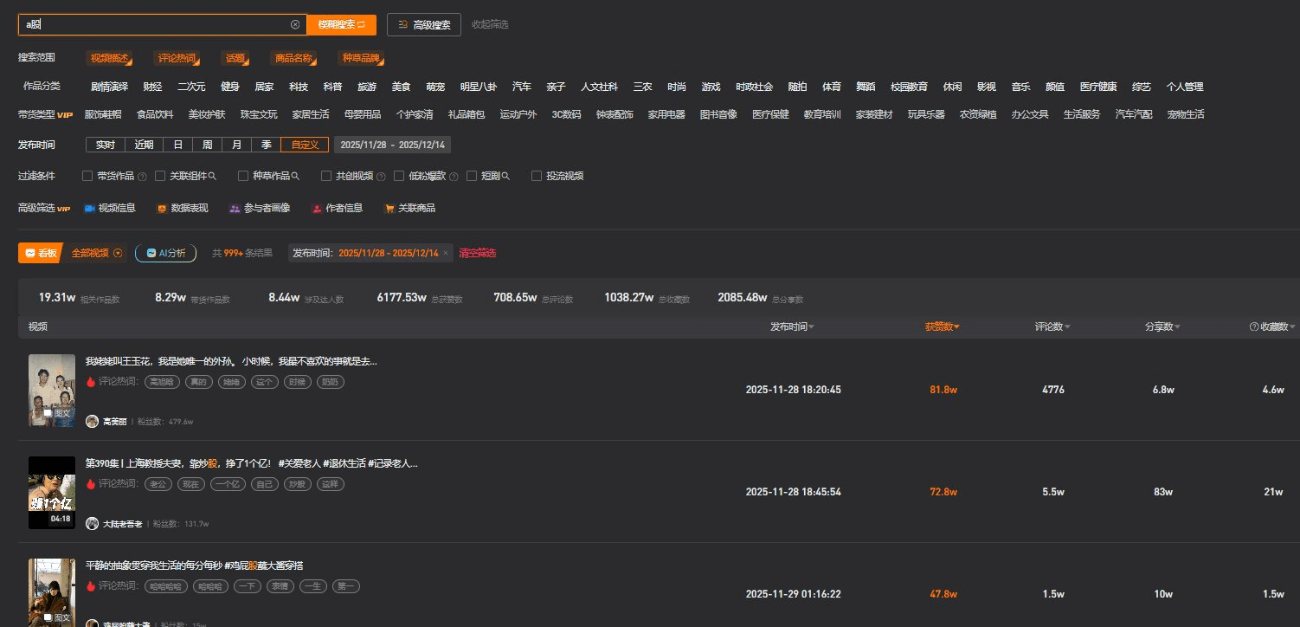The image size is (1300, 627).
Task: Click 清空筛选 to clear filters
Action: [x=478, y=253]
